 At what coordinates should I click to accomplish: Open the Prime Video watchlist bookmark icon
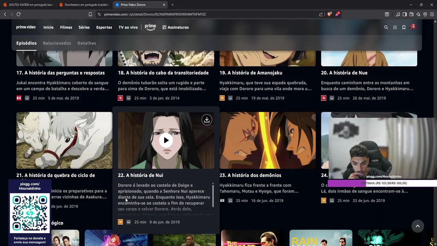coord(404,27)
